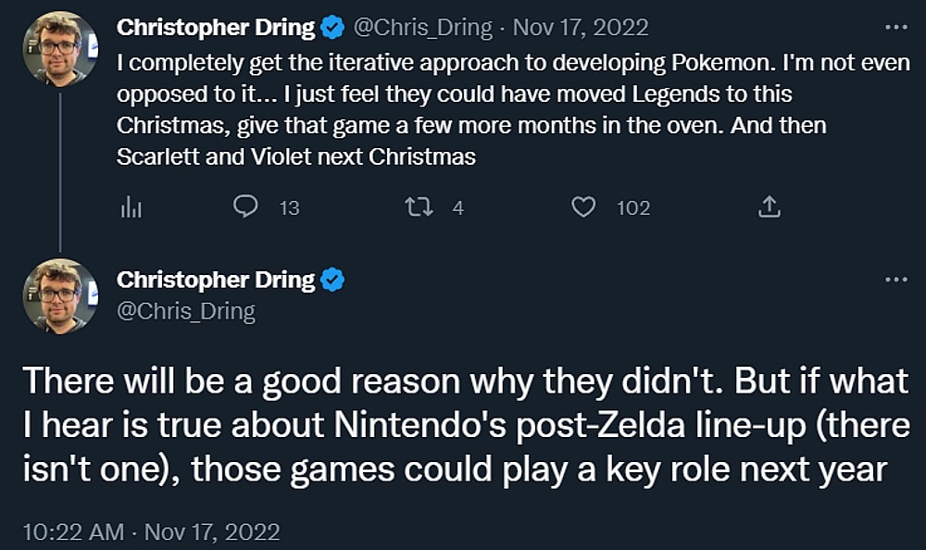The image size is (926, 550).
Task: Open the more options menu on first tweet
Action: [895, 27]
